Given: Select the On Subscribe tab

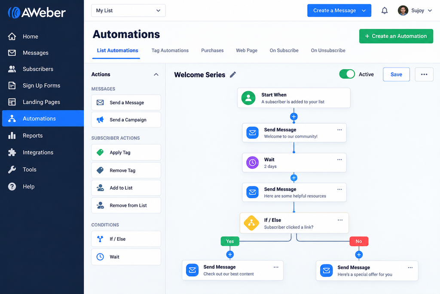Looking at the screenshot, I should [x=284, y=51].
